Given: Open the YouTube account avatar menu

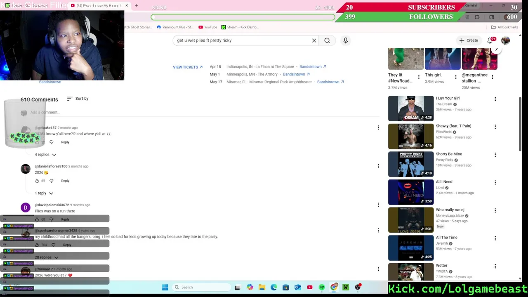Looking at the screenshot, I should [505, 40].
